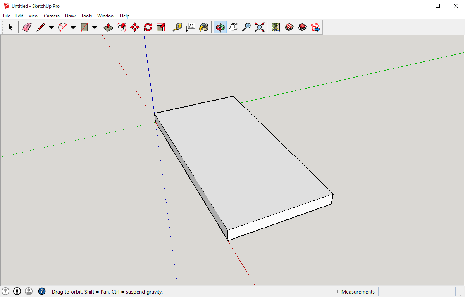The height and width of the screenshot is (297, 465).
Task: Select the Eraser tool
Action: 27,27
